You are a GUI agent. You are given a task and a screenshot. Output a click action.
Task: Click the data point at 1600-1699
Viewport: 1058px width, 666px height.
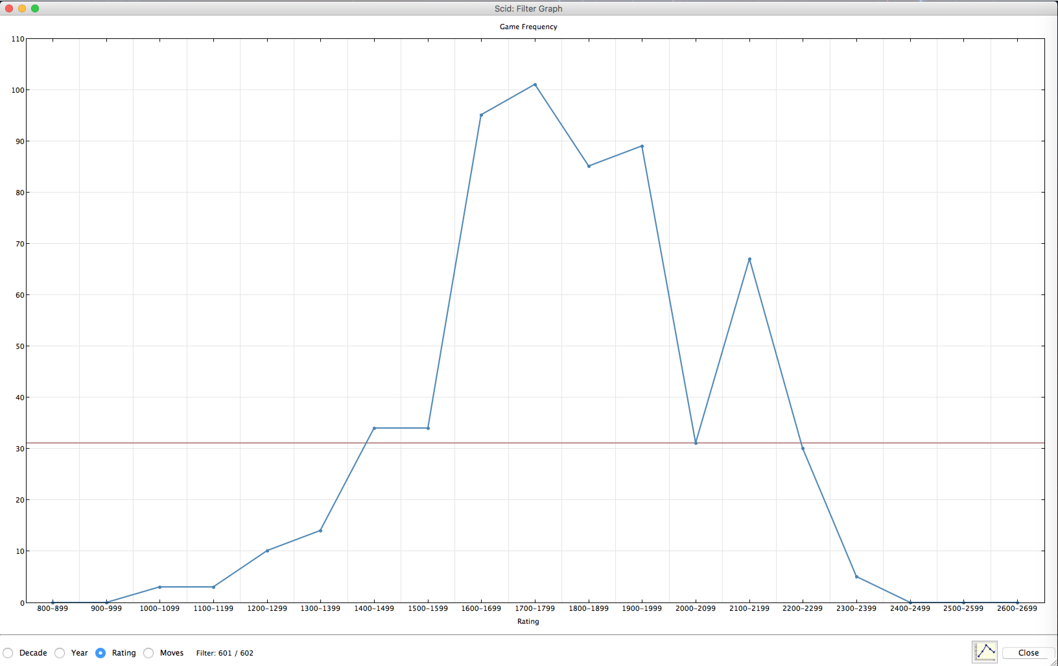pyautogui.click(x=481, y=115)
